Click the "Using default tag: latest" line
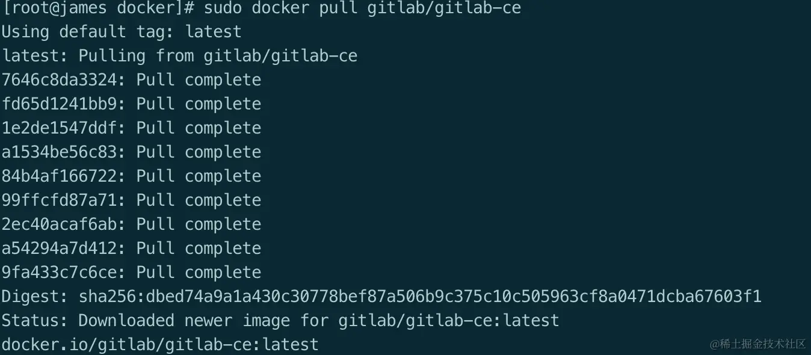The width and height of the screenshot is (811, 355). tap(121, 31)
